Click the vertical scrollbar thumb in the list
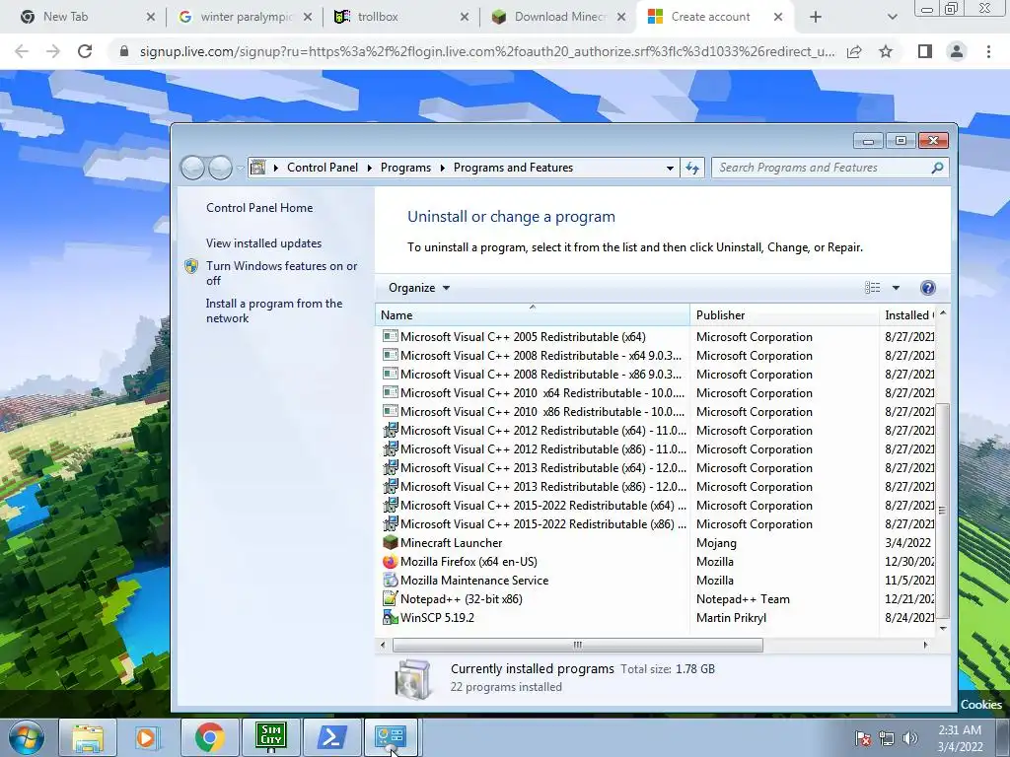Viewport: 1010px width, 757px height. click(942, 511)
